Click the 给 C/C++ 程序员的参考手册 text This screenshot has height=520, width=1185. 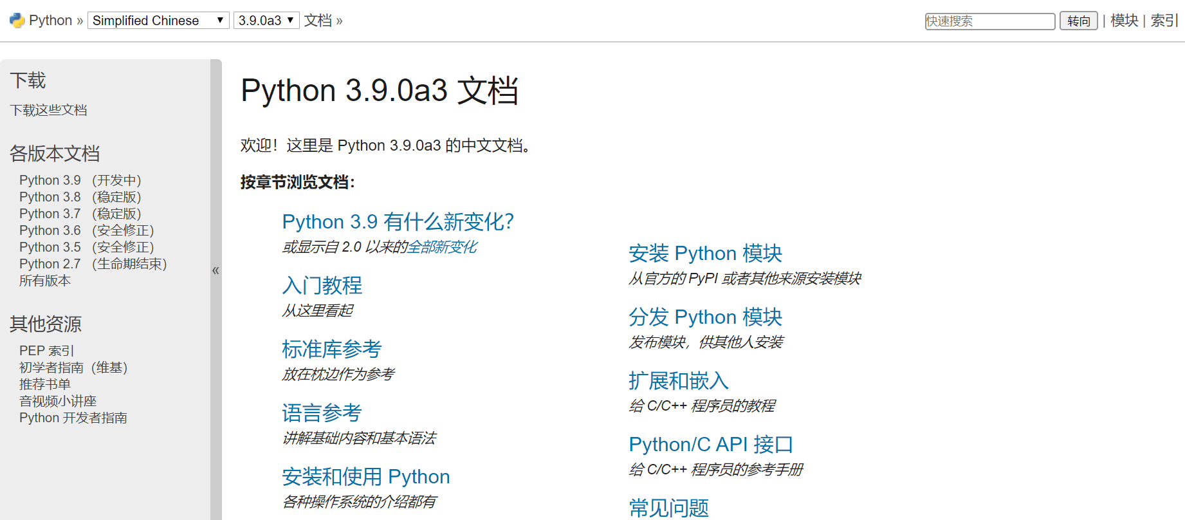[716, 470]
